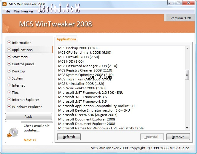Close the MCS WinTweaker window
The height and width of the screenshot is (154, 197).
pos(188,3)
